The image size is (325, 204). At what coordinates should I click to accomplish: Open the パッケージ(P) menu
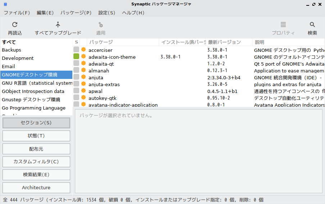[76, 13]
